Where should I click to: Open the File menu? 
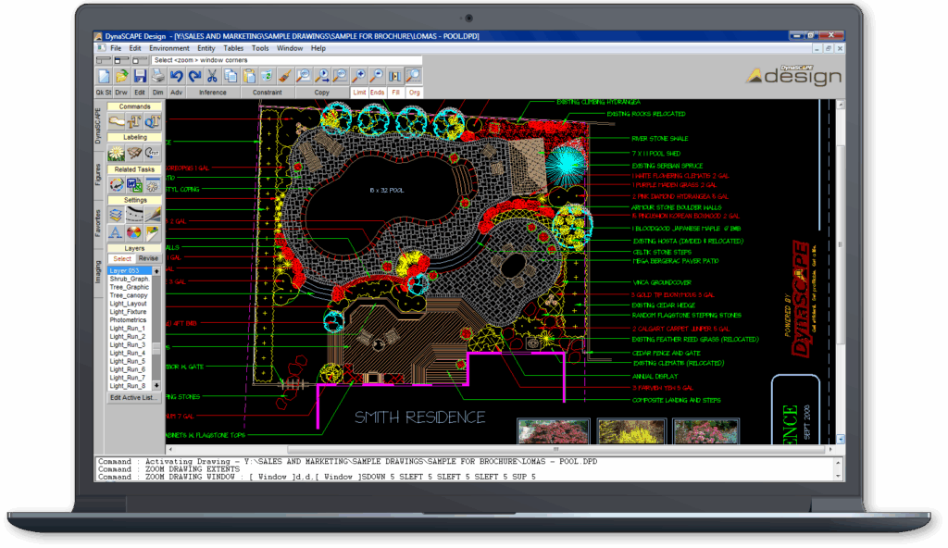coord(116,48)
